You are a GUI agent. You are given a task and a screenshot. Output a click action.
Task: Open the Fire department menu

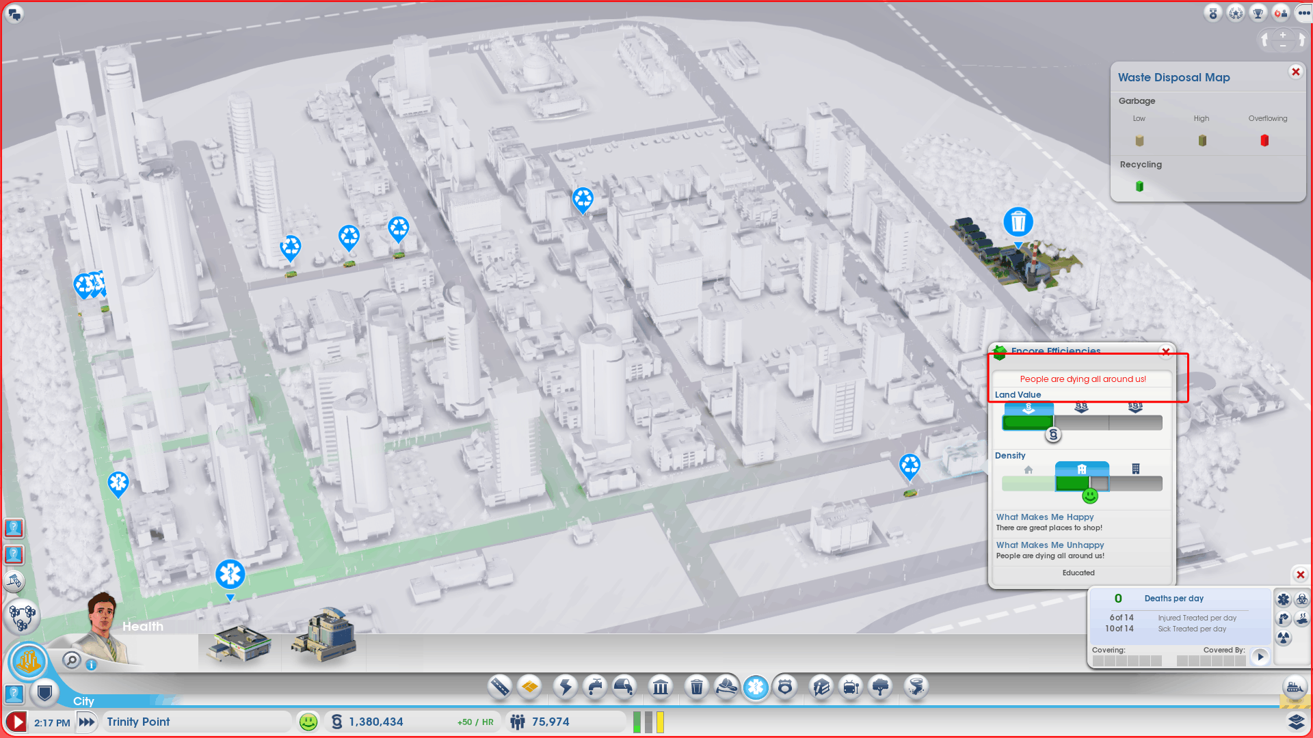tap(726, 687)
